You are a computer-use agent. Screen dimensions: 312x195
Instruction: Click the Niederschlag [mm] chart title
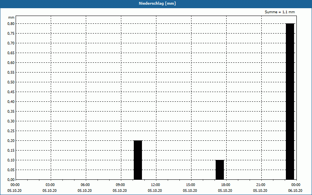pos(157,4)
